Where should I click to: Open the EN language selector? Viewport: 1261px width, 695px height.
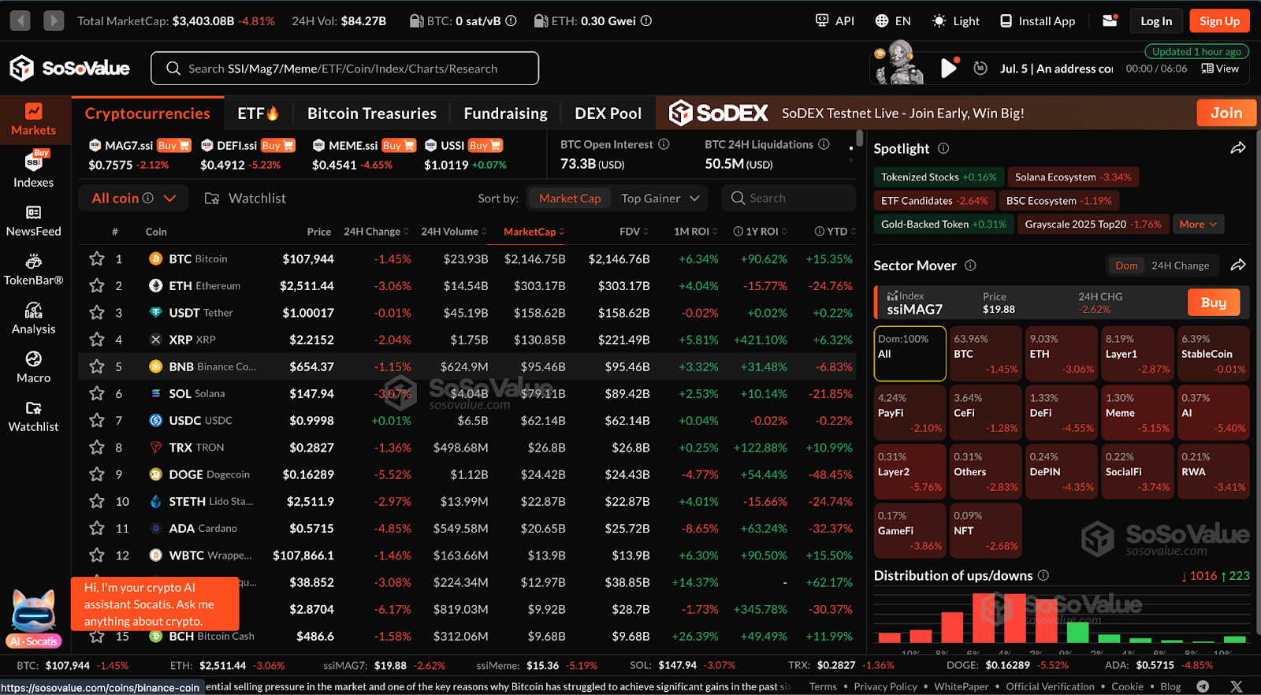[893, 20]
